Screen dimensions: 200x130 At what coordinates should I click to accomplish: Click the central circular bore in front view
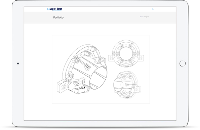[x=126, y=53]
